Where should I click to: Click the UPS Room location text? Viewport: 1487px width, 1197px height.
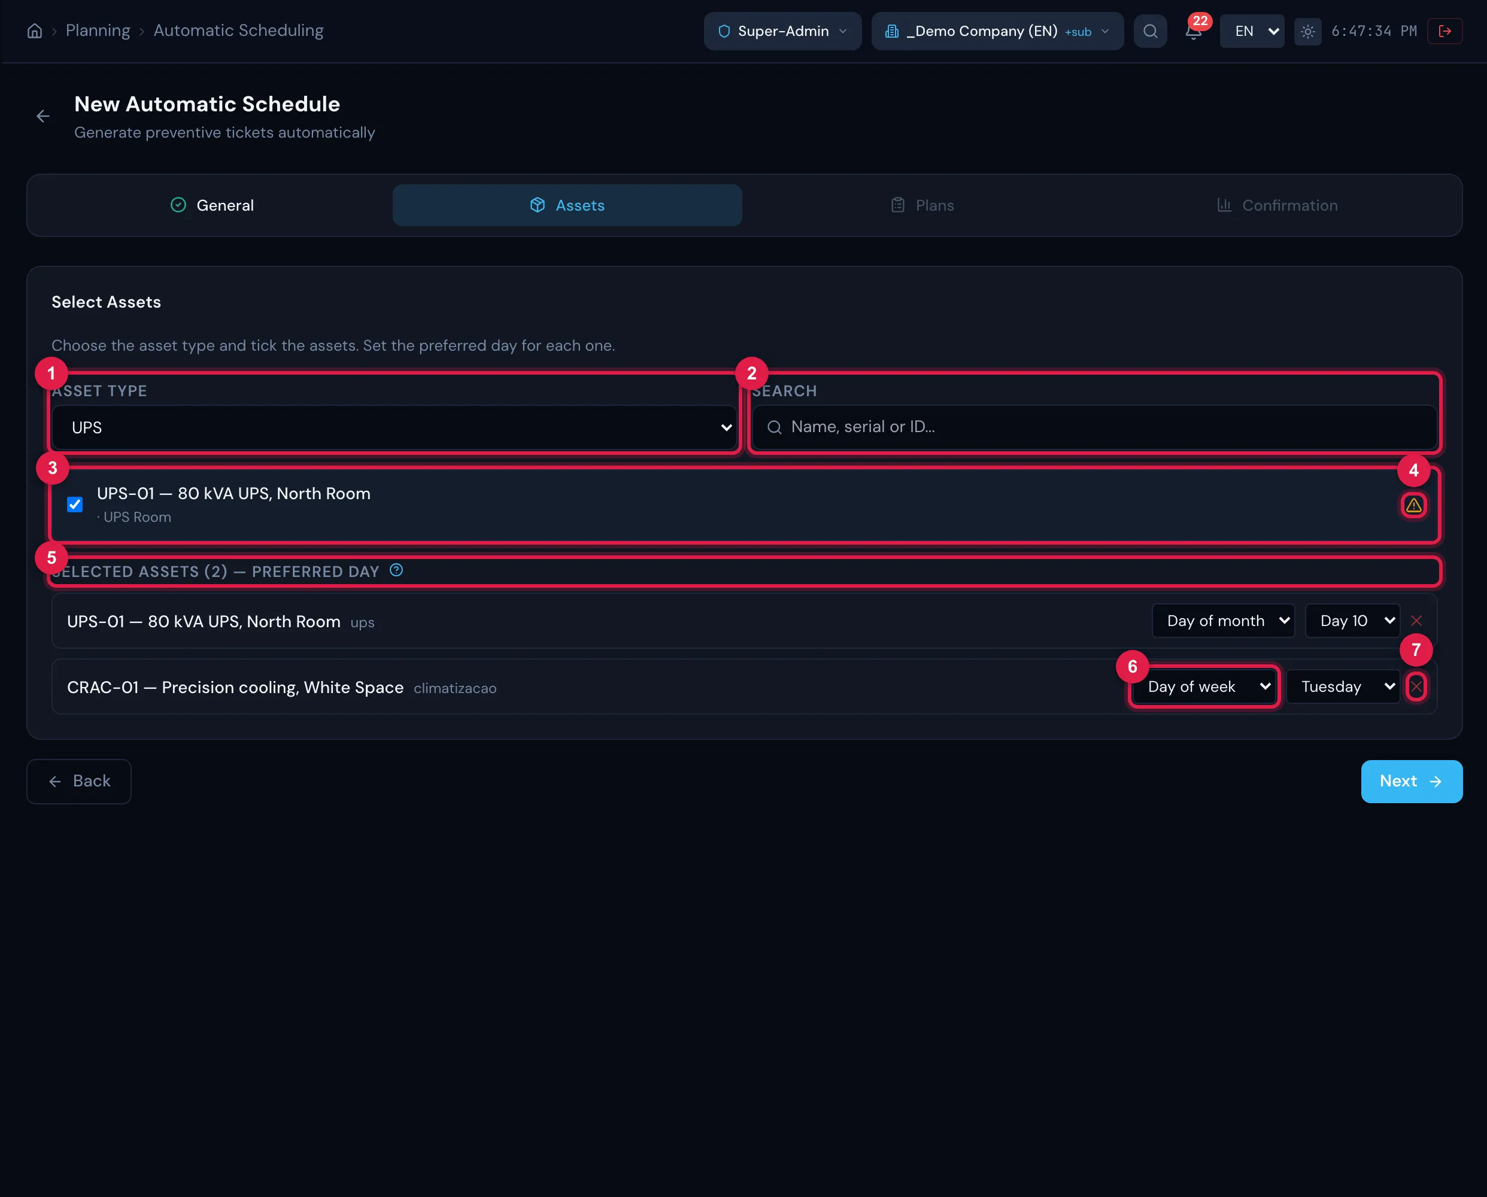tap(137, 517)
